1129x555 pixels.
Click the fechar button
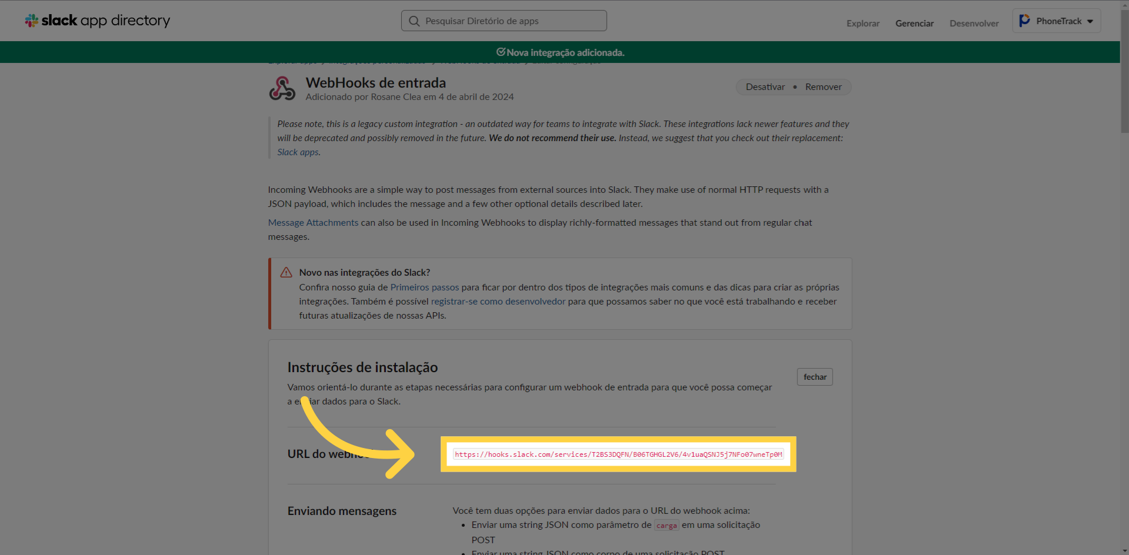click(815, 377)
